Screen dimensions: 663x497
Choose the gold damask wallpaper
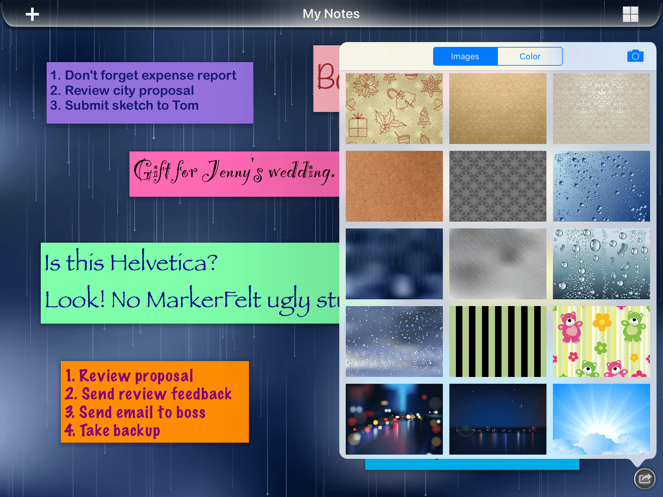pyautogui.click(x=498, y=108)
